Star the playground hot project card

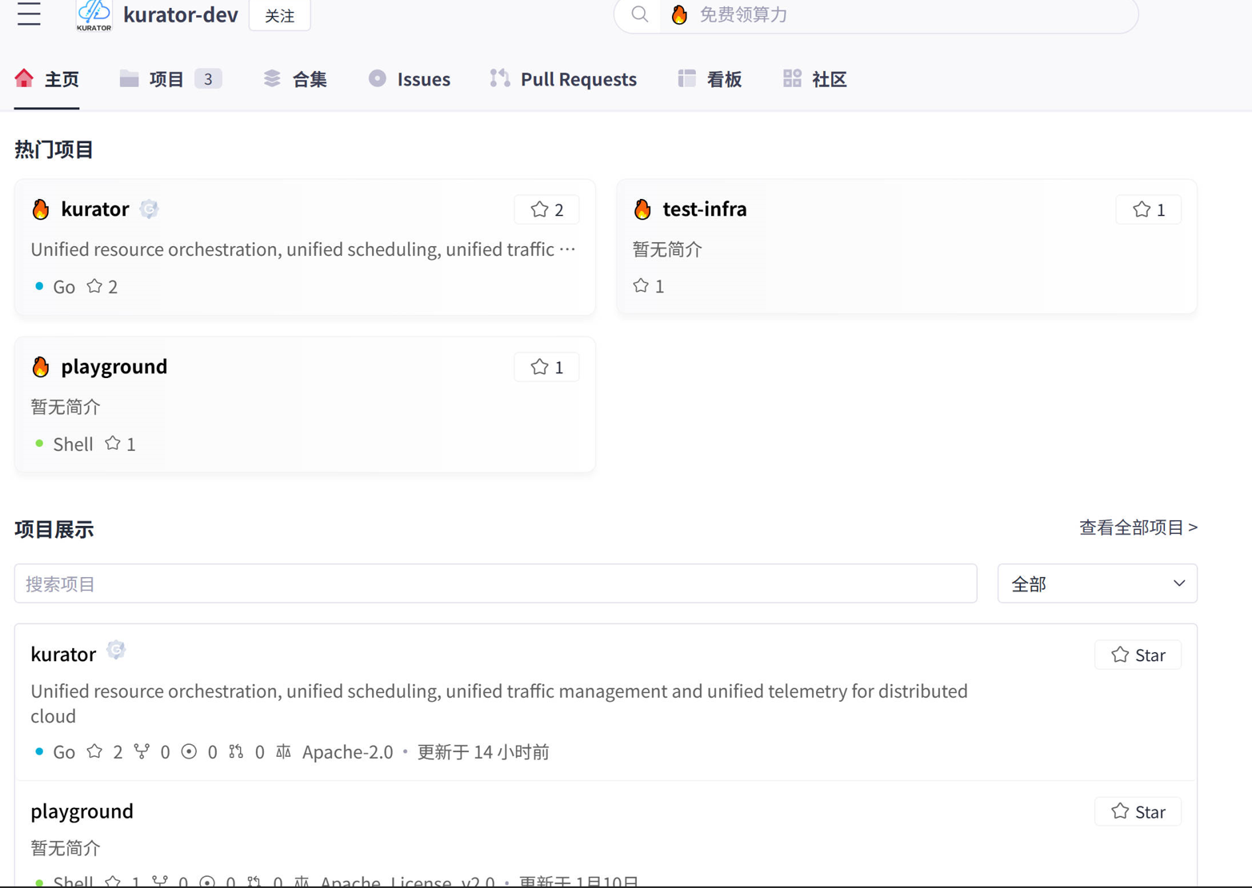point(547,367)
